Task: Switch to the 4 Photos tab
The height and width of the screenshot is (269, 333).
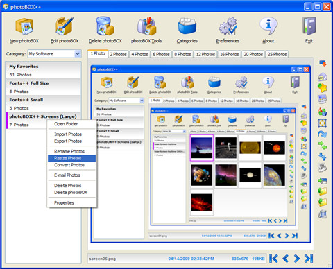Action: (x=139, y=54)
